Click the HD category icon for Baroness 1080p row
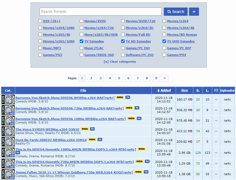Viewport: 236px width, 180px height. pyautogui.click(x=8, y=121)
